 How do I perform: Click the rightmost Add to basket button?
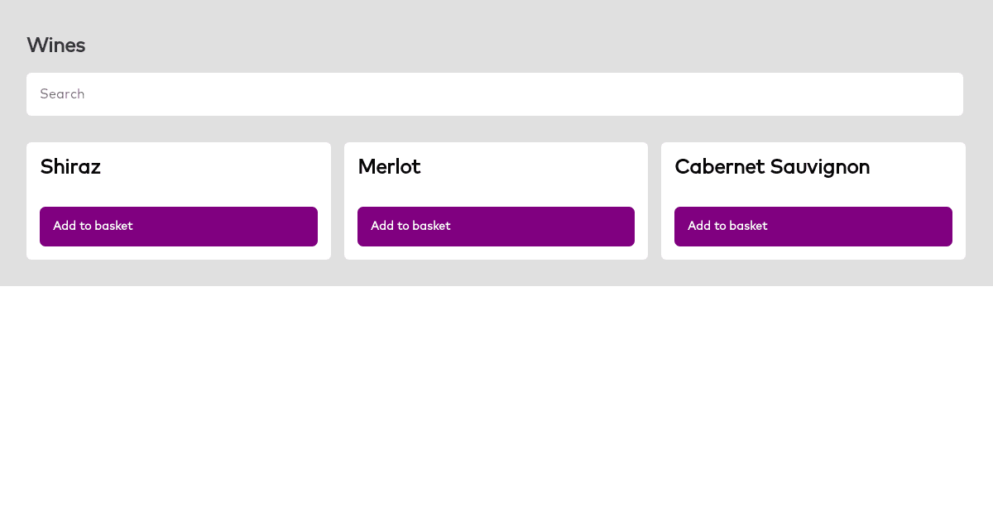pos(813,226)
